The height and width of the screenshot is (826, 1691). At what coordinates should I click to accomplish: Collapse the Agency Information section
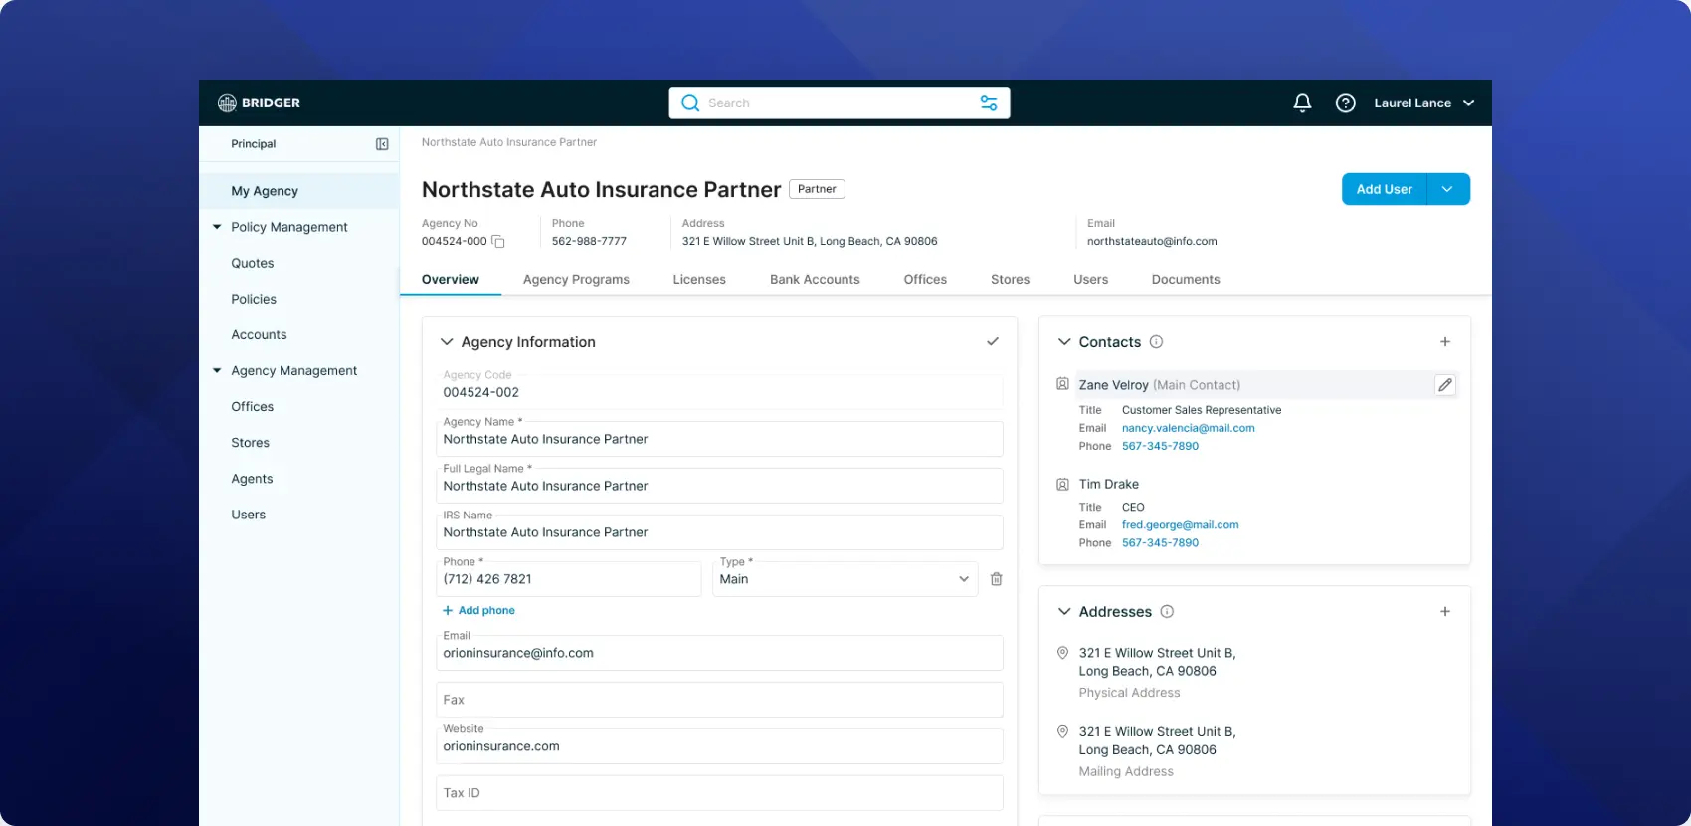point(447,342)
